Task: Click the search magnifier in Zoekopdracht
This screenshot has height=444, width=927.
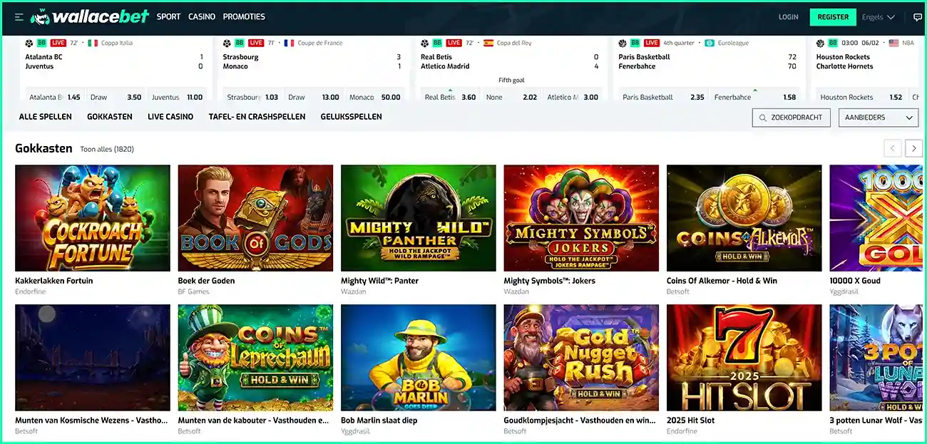Action: [763, 118]
